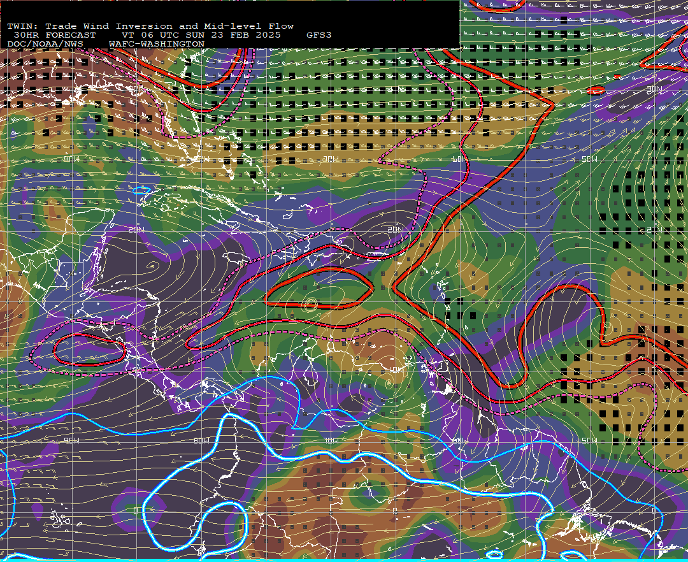Click the "20N" latitude label west of Cuba
The width and height of the screenshot is (688, 562).
(x=136, y=229)
